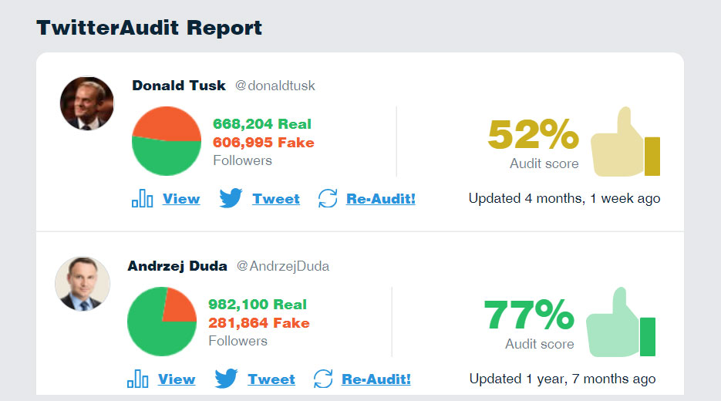Open the Tweet link for Andrzej Duda
Image resolution: width=721 pixels, height=401 pixels.
pyautogui.click(x=271, y=379)
